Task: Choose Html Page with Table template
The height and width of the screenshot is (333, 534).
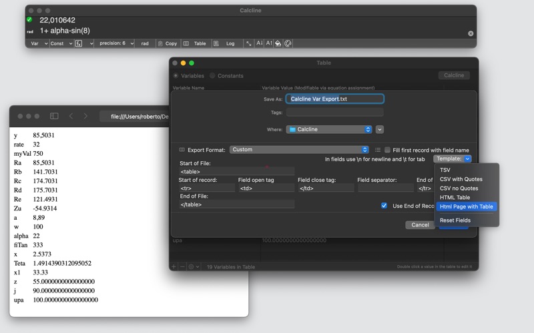Action: pyautogui.click(x=466, y=206)
